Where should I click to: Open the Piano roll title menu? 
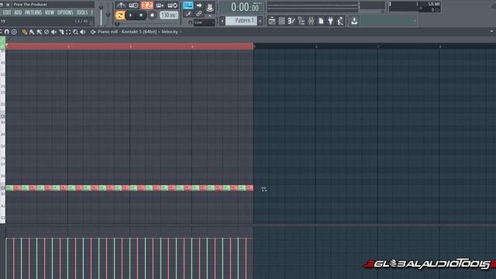click(x=108, y=32)
